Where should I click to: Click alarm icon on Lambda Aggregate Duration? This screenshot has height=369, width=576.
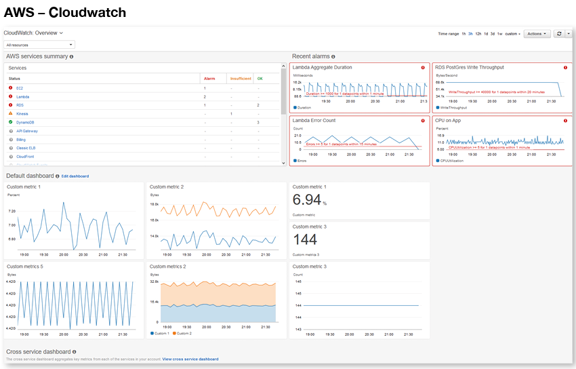[x=423, y=68]
